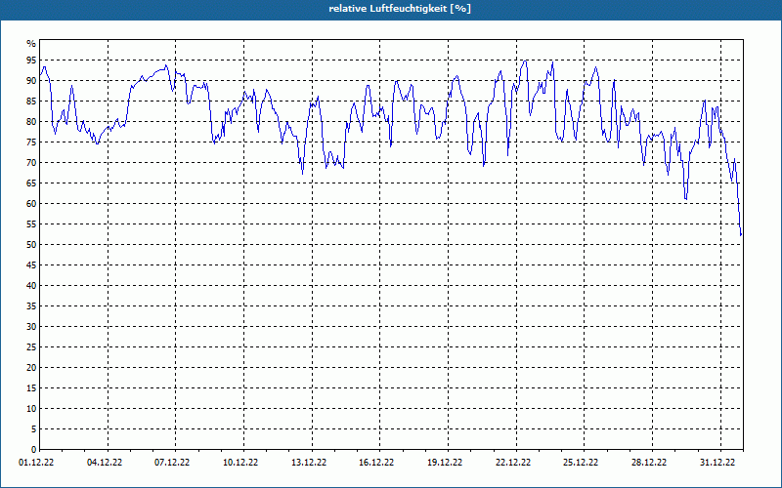Click the x-axis date label 19.12.22
This screenshot has height=488, width=782.
[445, 463]
